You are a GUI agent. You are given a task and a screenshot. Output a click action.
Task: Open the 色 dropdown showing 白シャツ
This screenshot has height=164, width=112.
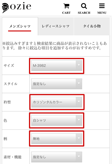[x=57, y=120]
